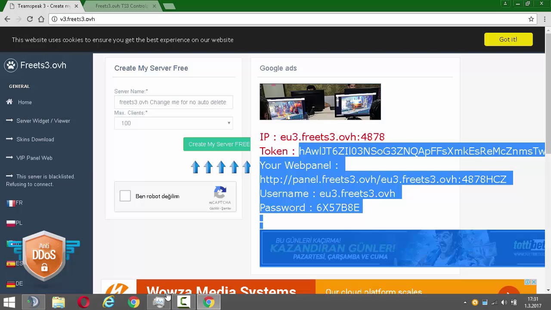
Task: Open the Chrome three-dot menu
Action: 545,19
